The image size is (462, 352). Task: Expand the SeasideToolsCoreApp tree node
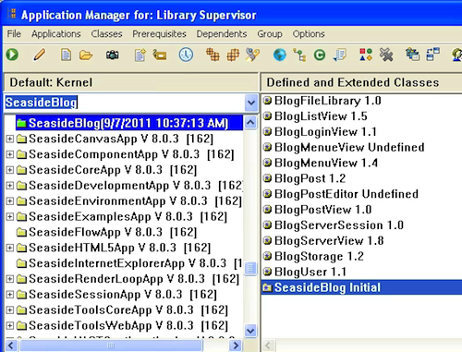tap(10, 310)
